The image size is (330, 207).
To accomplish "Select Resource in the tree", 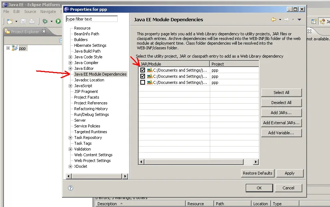I will pos(82,28).
